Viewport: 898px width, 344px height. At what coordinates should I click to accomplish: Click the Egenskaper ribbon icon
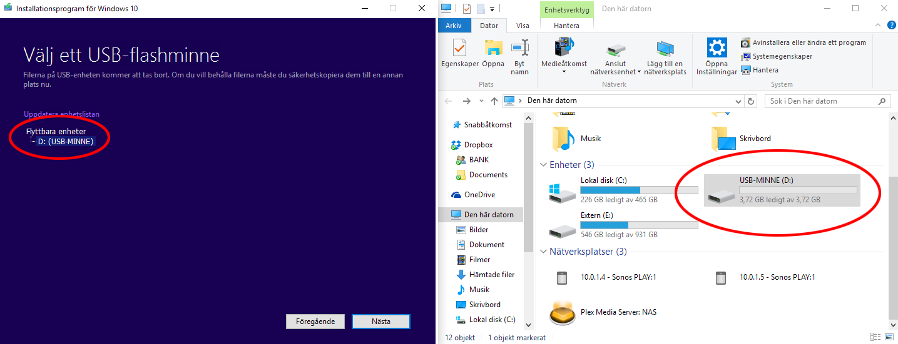pos(460,54)
